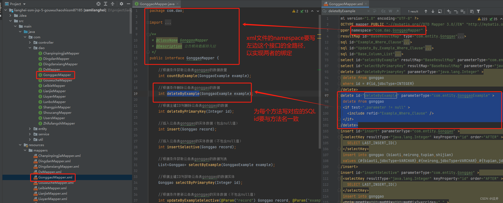Collapse the resources folder
Viewport: 503px width, 203px height.
coord(20,145)
